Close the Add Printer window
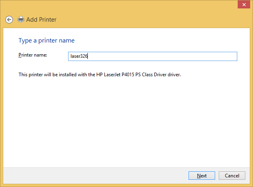This screenshot has width=253, height=187. 243,5
